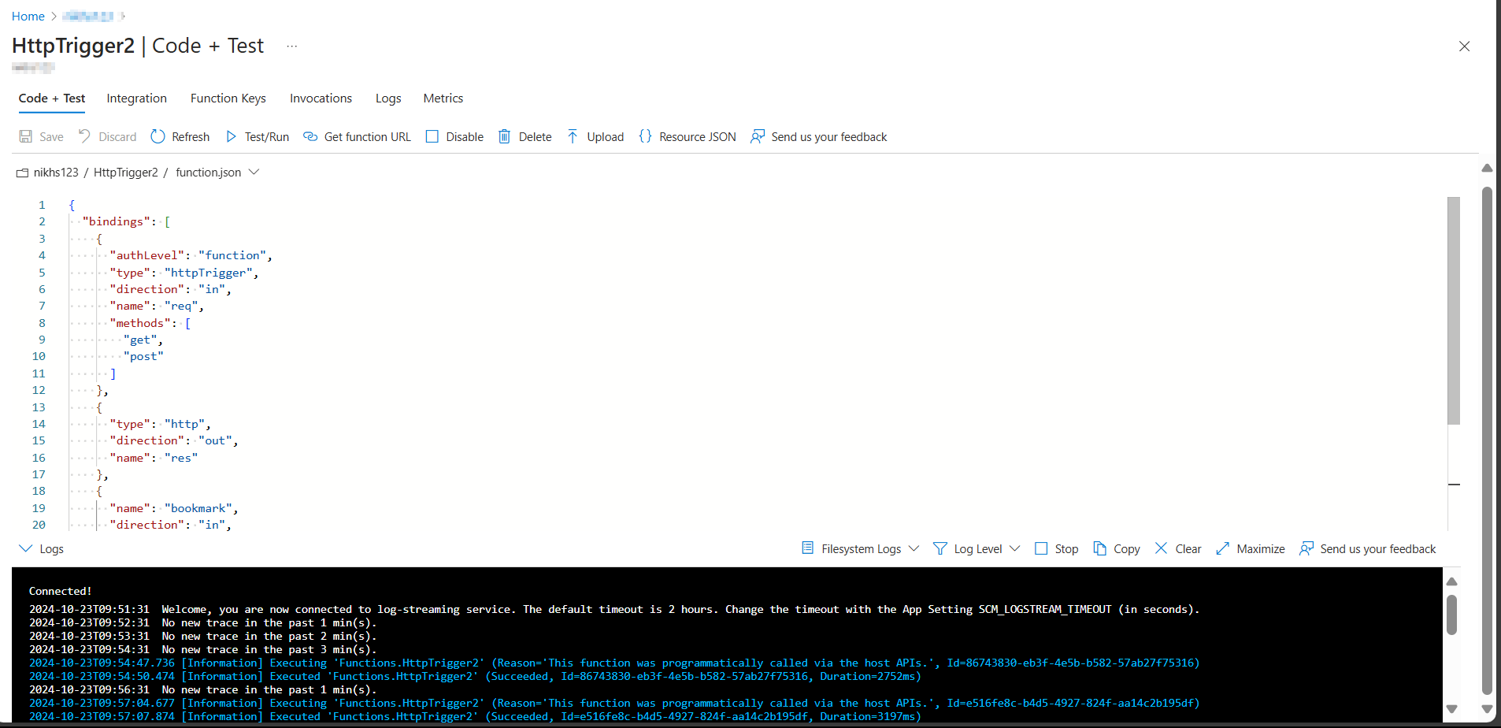Open the Filesystem Logs dropdown chevron
The image size is (1501, 728).
914,548
